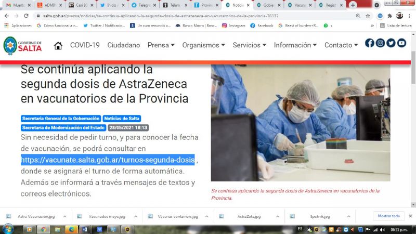Expand the Organismos menu
The height and width of the screenshot is (234, 416).
click(x=203, y=45)
